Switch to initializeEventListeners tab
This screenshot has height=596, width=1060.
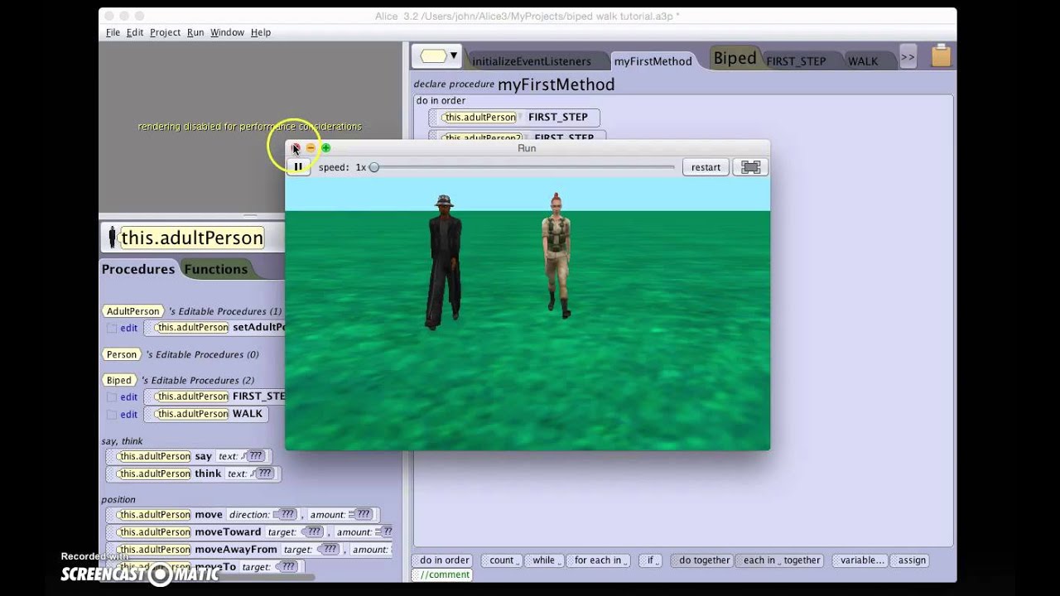click(531, 61)
